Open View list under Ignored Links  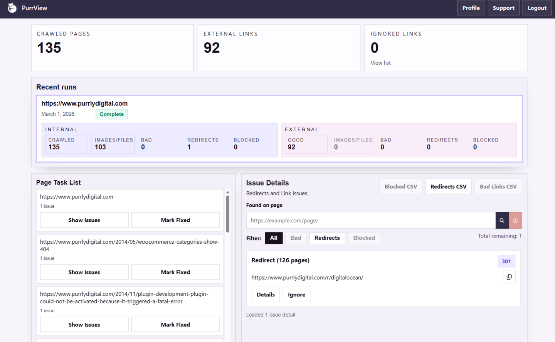380,62
